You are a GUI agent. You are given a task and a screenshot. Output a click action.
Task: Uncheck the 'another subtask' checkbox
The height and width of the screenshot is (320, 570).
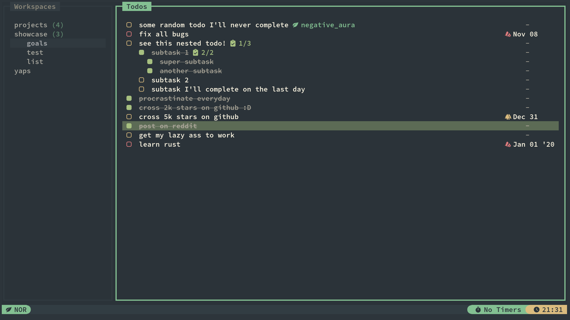point(150,71)
